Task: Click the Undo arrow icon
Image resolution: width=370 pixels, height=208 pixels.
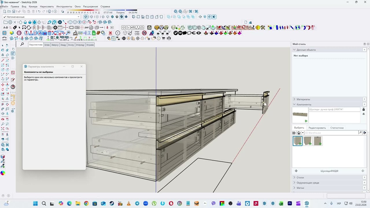Action: coord(39,11)
